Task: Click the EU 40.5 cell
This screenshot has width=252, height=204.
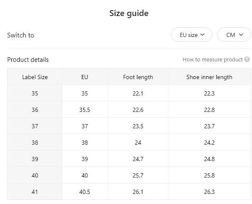Action: [x=85, y=192]
